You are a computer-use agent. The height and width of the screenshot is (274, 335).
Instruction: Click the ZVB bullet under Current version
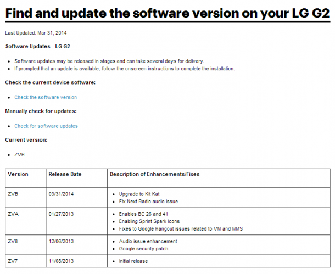point(19,155)
